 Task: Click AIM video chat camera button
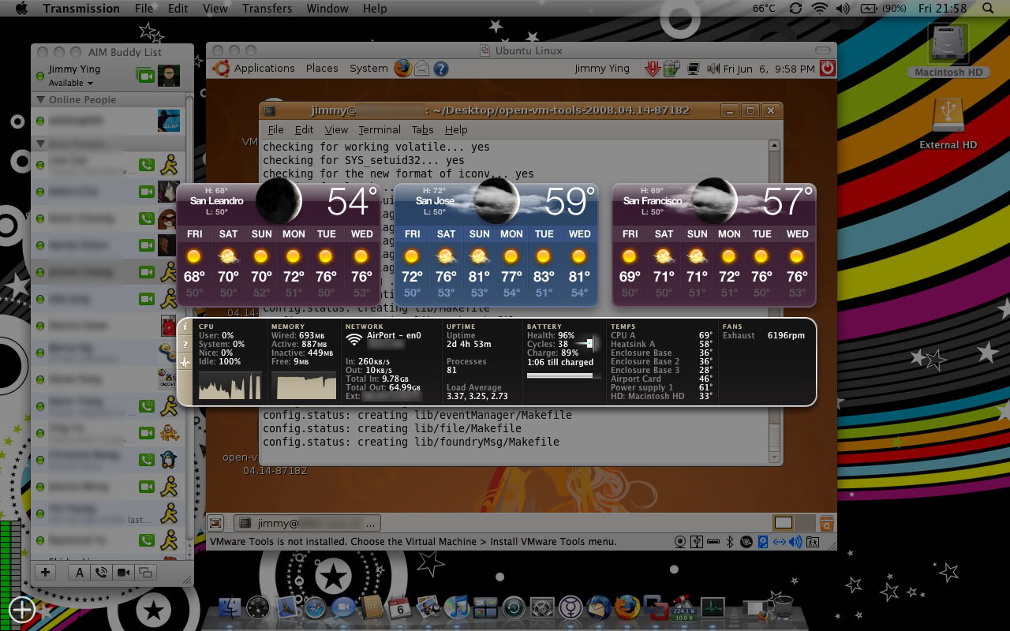click(x=123, y=573)
